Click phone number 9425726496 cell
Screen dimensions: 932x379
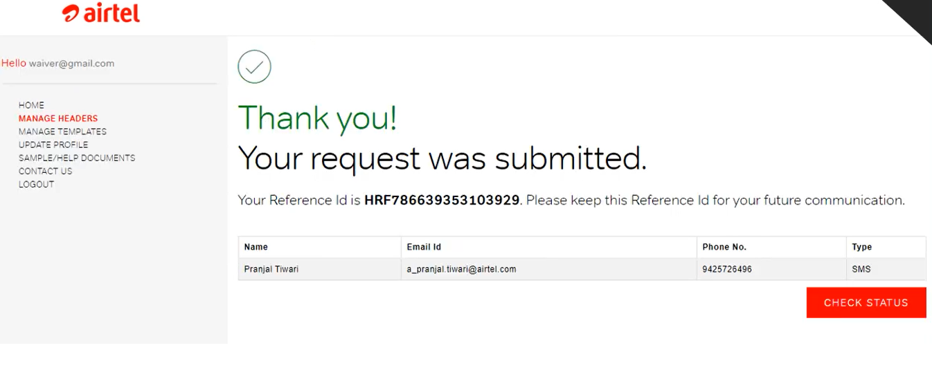click(727, 269)
